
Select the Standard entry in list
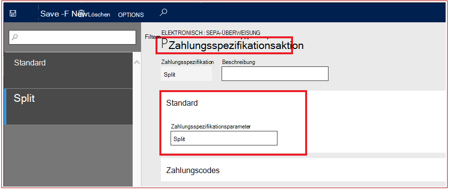69,70
